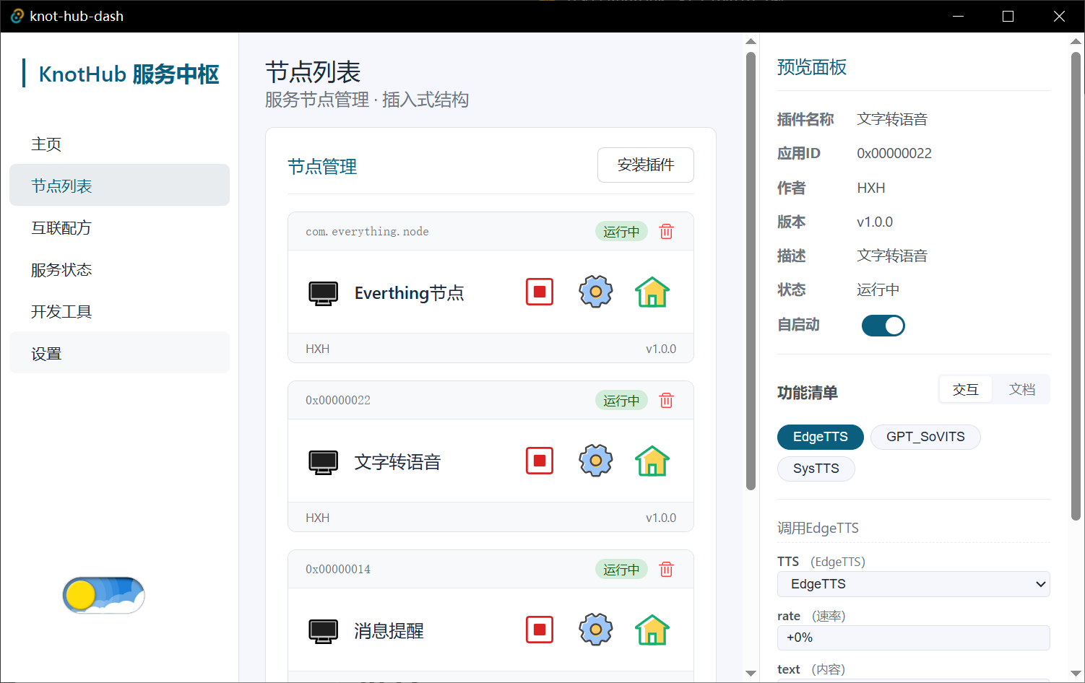This screenshot has width=1085, height=683.
Task: Toggle the sun day/night theme switch
Action: 103,595
